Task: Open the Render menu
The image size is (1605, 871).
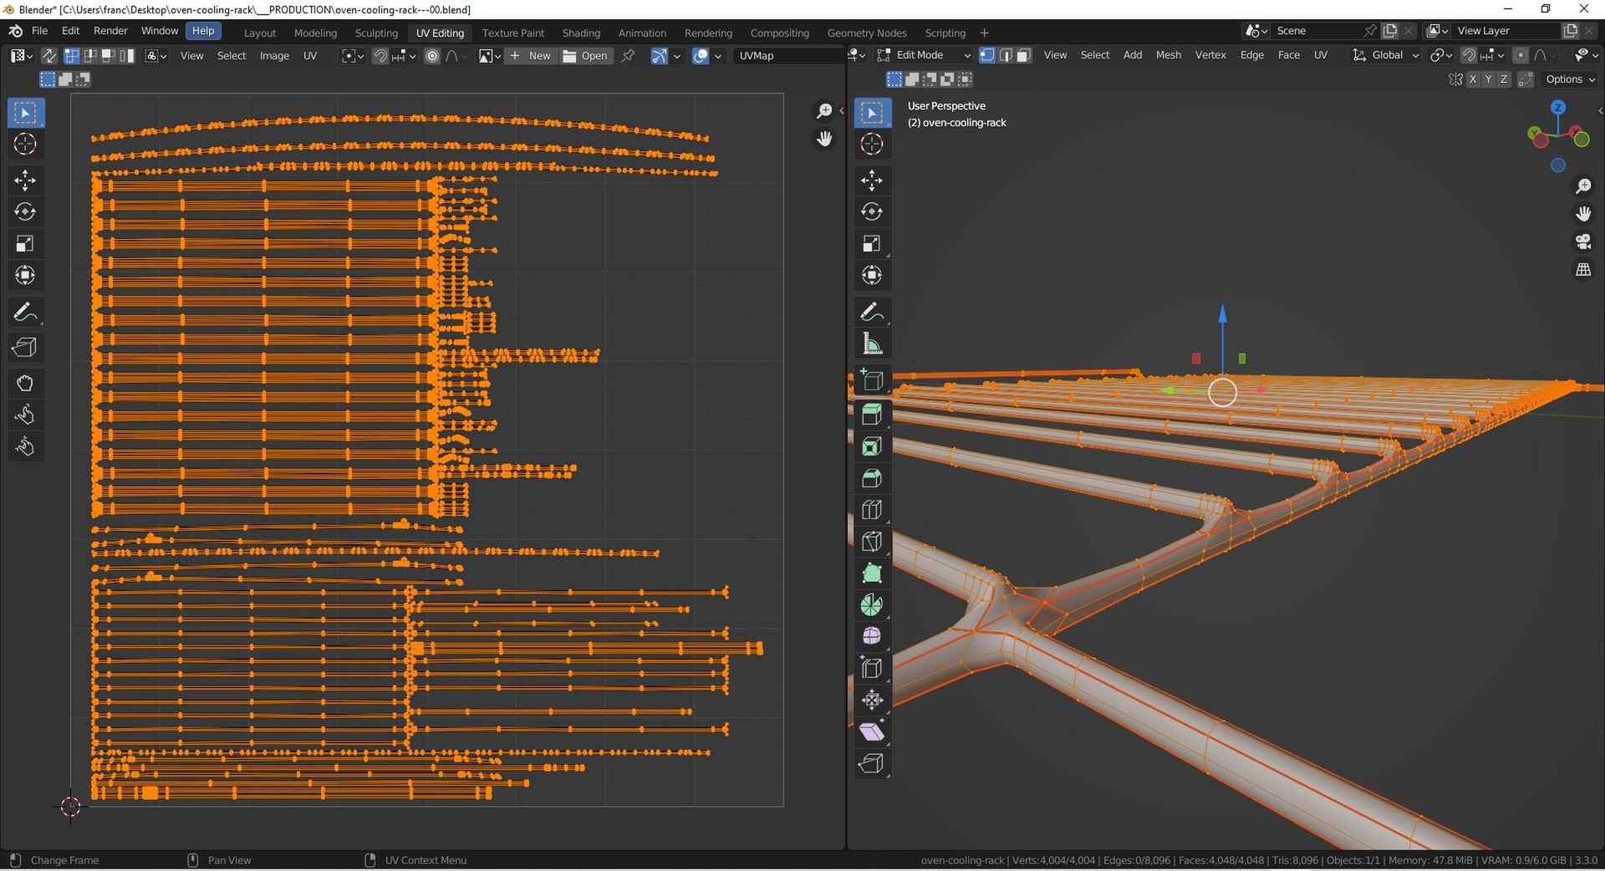Action: pyautogui.click(x=110, y=31)
